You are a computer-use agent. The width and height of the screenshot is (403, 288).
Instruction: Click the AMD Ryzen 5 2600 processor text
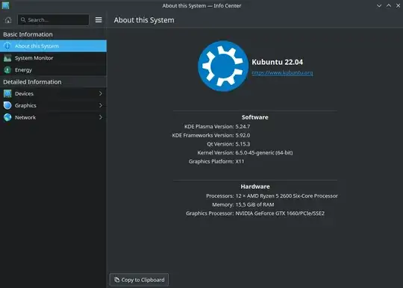(287, 195)
